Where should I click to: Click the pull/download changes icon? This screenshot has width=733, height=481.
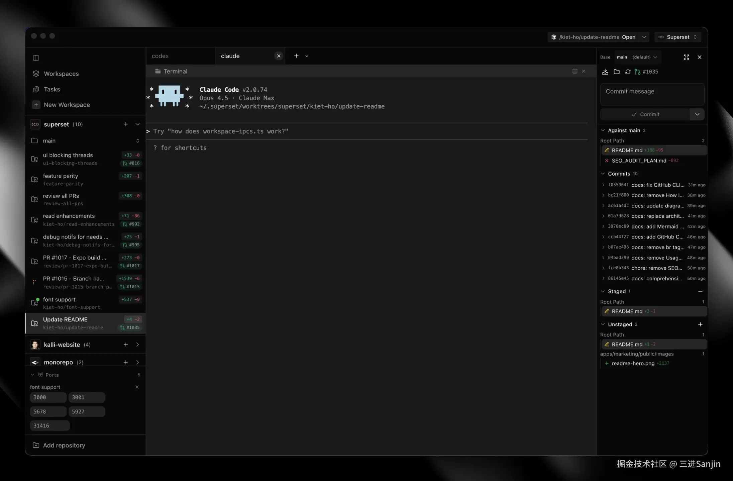(605, 72)
